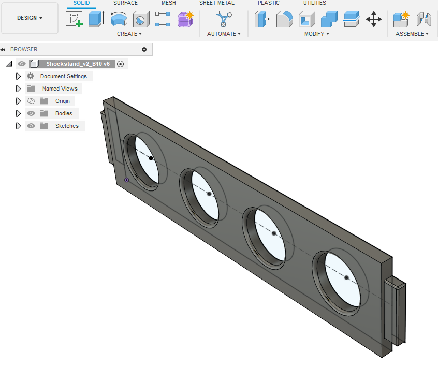Viewport: 438px width, 382px height.
Task: Hide the Bodies folder
Action: [31, 113]
